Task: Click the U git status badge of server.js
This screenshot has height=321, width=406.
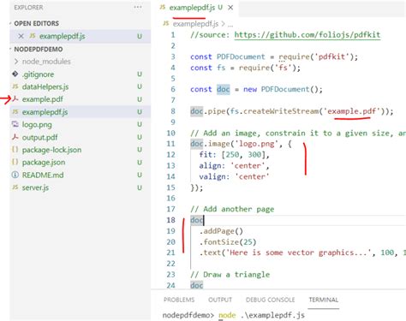Action: coord(140,187)
